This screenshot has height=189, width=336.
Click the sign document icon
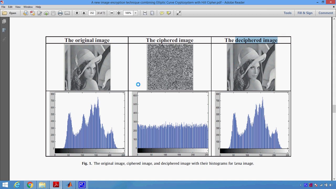pos(40,13)
